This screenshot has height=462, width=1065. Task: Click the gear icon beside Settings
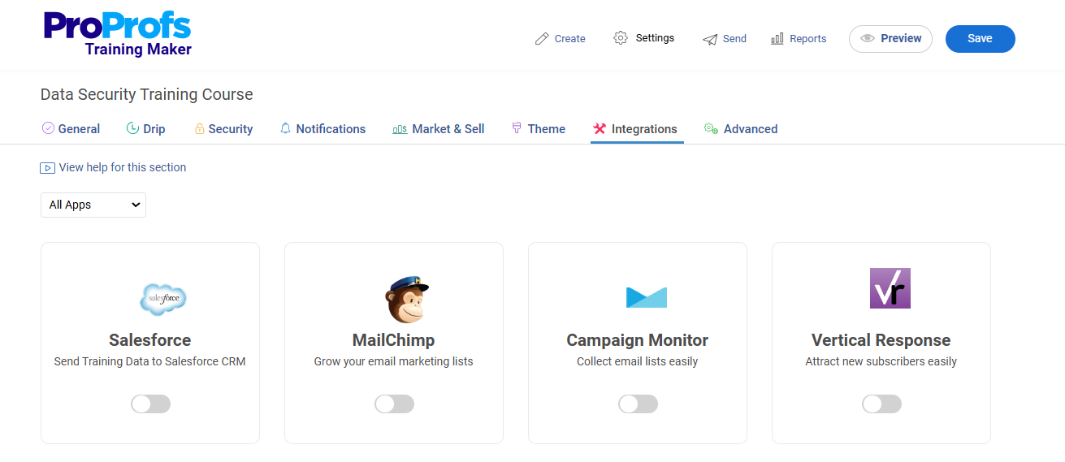click(621, 38)
